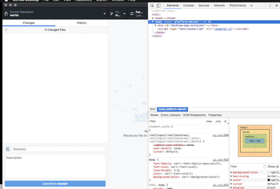280x189 pixels.
Task: Click the line-height: 1.5 declaration
Action: click(x=167, y=170)
